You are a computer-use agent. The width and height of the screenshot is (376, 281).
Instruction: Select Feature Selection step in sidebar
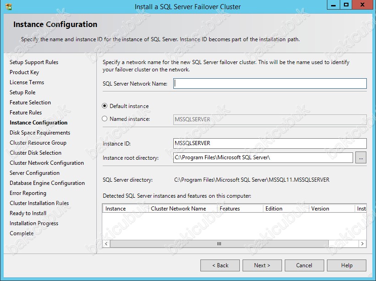tap(30, 103)
